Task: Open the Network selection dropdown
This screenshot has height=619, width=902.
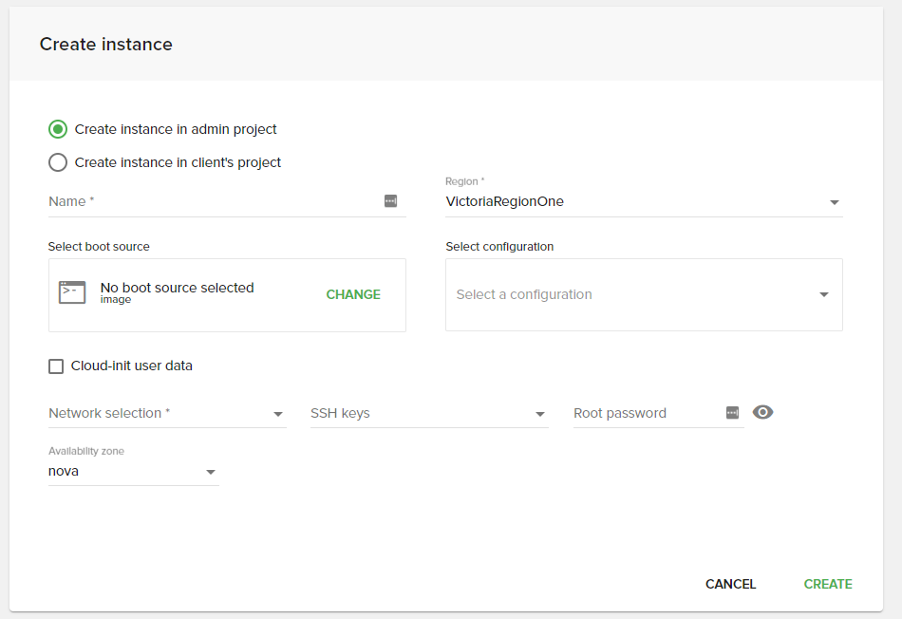Action: [x=167, y=414]
